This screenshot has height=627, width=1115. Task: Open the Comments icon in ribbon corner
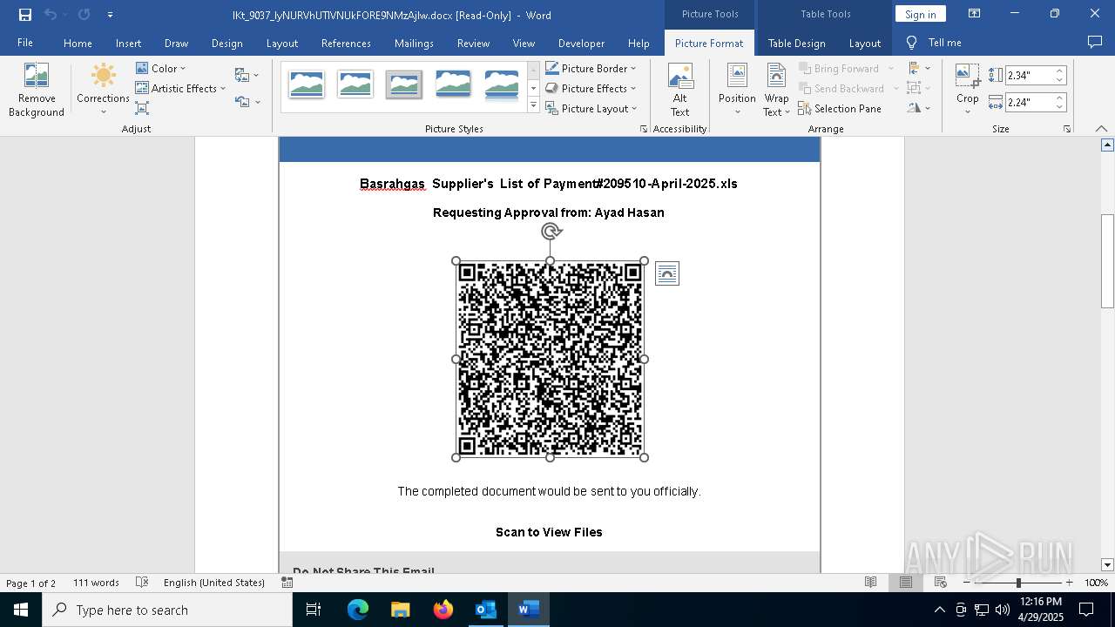pos(1095,42)
